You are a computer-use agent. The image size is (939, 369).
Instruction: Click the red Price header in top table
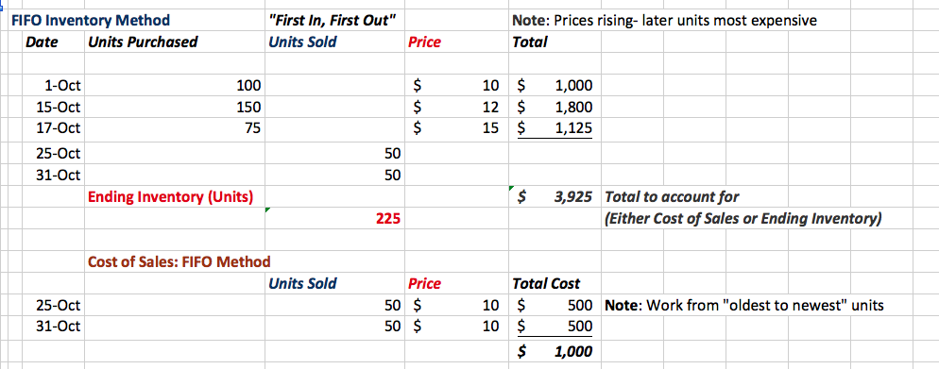click(424, 42)
